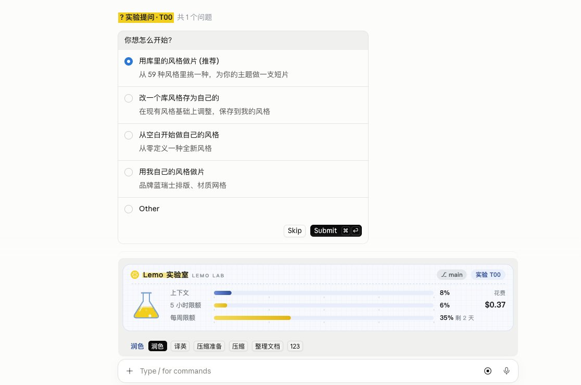
Task: Click the $0.37 cost value
Action: pos(495,305)
